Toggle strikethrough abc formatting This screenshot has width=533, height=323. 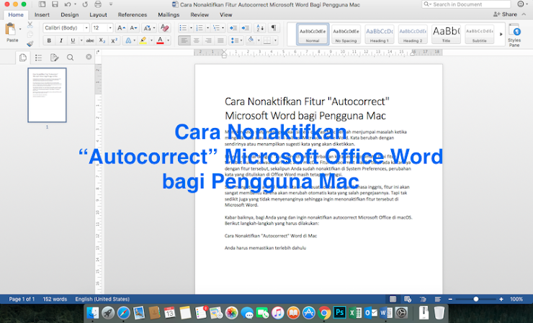coord(90,40)
